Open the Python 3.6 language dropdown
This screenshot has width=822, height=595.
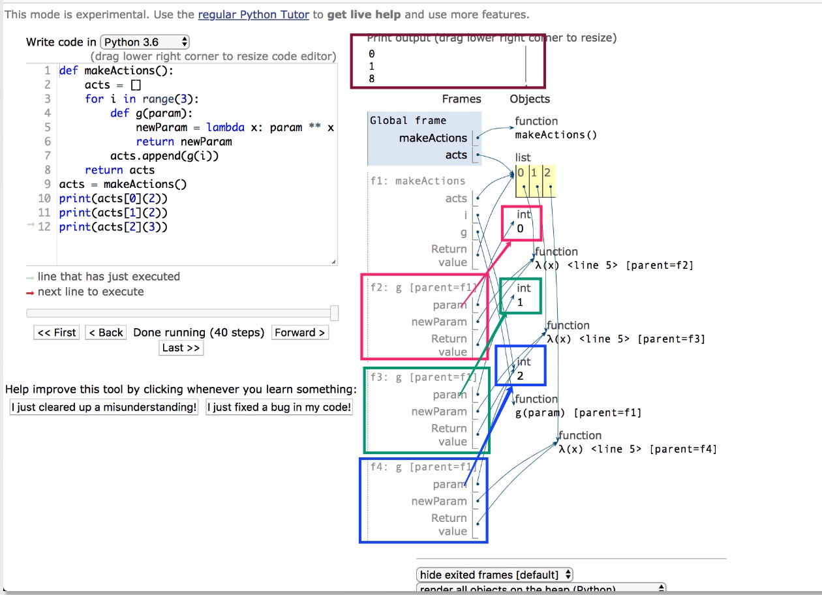point(145,42)
